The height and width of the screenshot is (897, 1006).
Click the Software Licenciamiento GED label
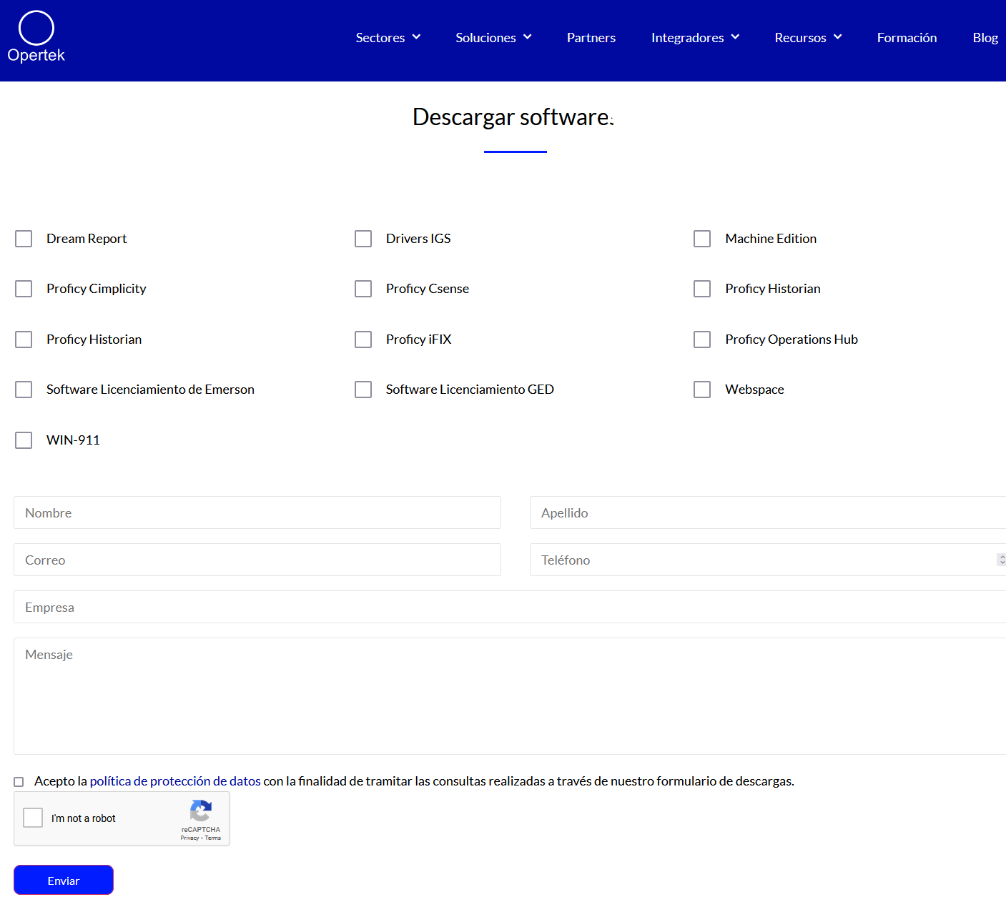coord(470,390)
